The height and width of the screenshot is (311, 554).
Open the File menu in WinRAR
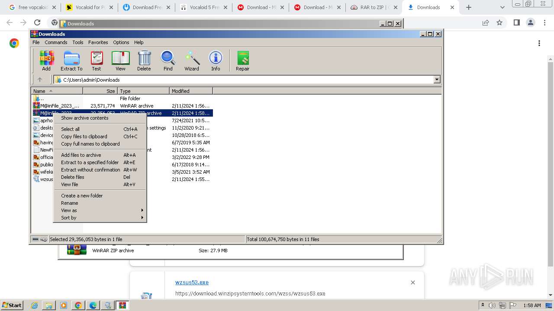point(36,42)
